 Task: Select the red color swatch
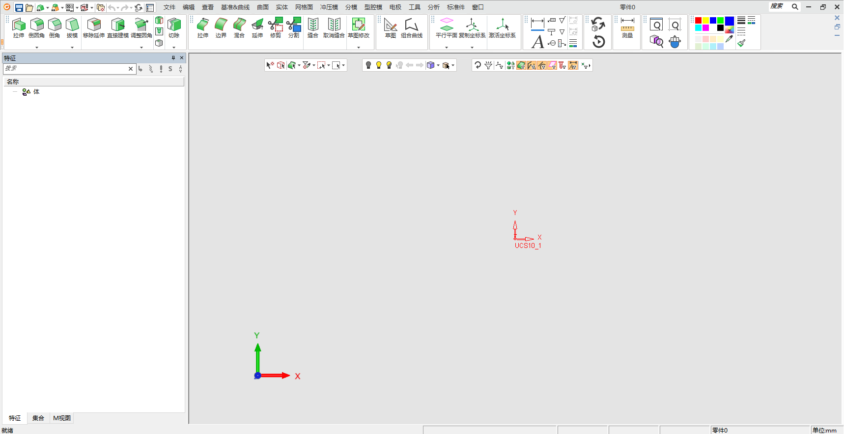698,21
